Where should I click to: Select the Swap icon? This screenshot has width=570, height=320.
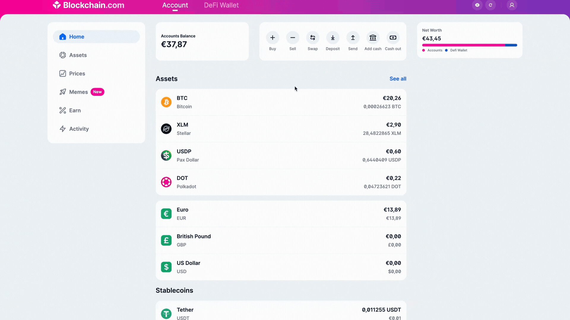(313, 38)
